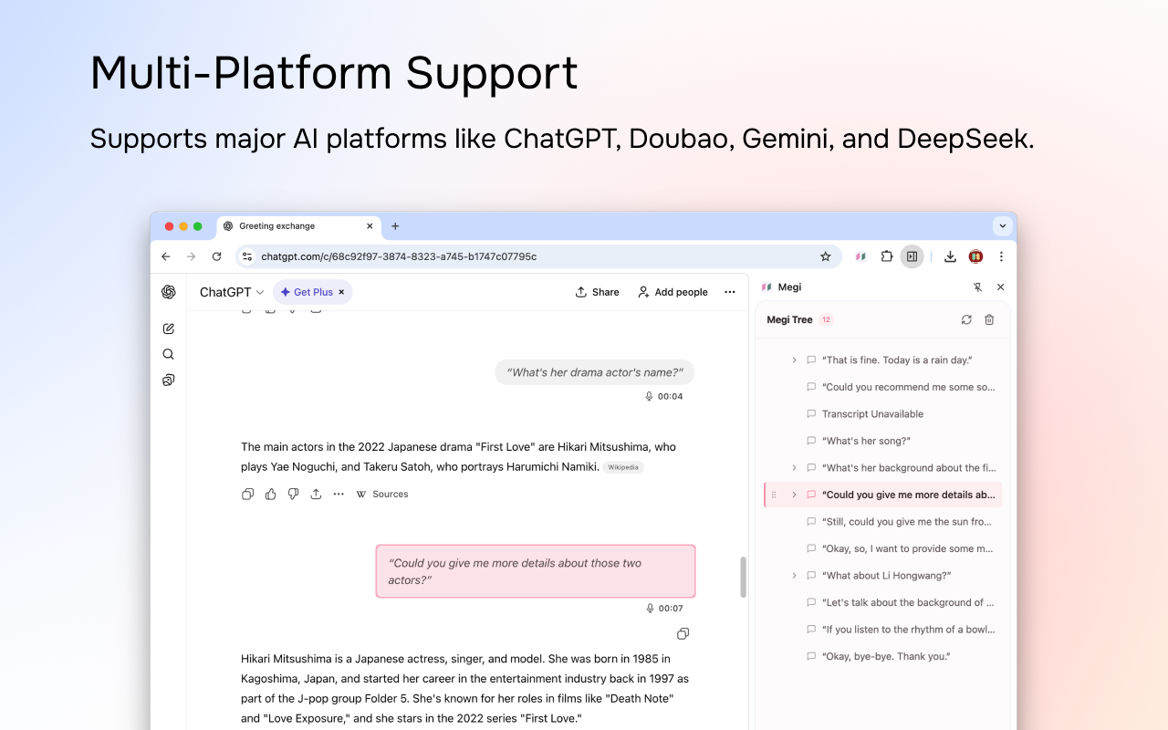
Task: Open the ChatGPT model dropdown
Action: pos(232,292)
